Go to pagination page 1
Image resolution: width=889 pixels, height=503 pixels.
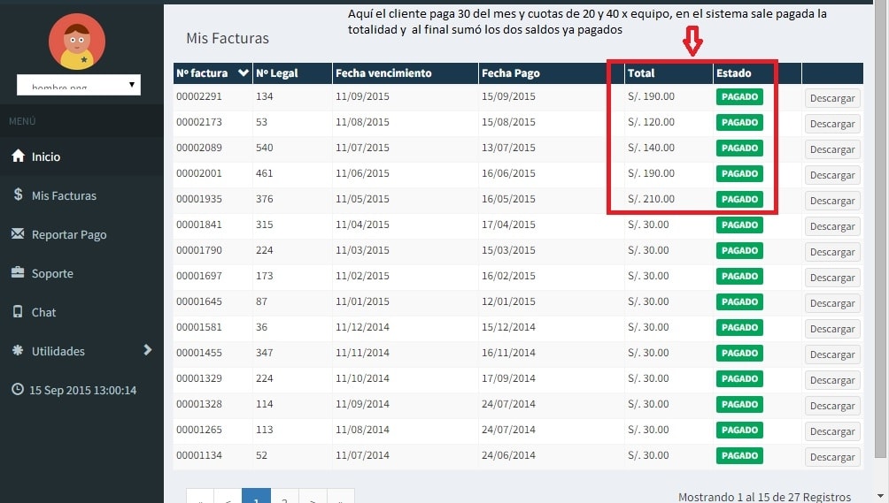coord(256,496)
